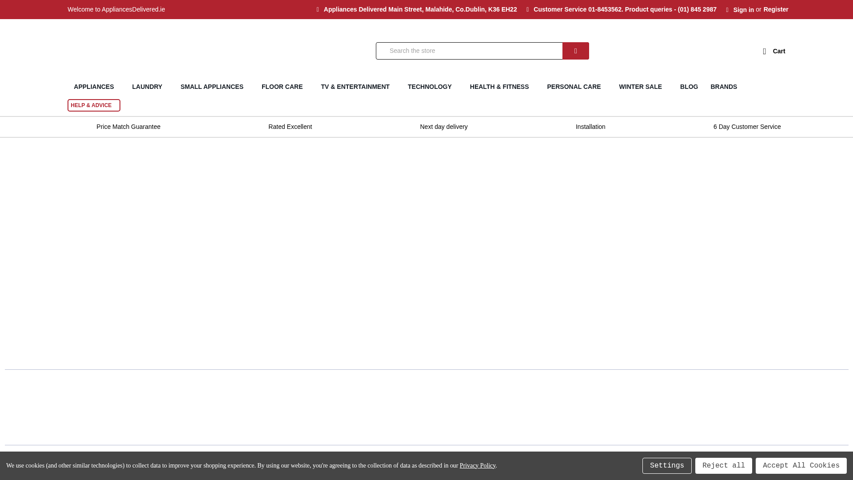Click the Welcome to AppliancesDelivered.ie text
Screen dimensions: 853x480
(x=116, y=9)
